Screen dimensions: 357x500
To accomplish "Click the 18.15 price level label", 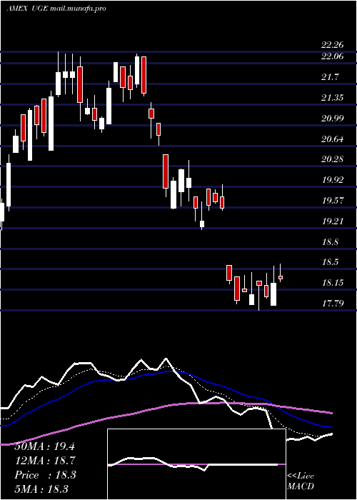I will 333,282.
